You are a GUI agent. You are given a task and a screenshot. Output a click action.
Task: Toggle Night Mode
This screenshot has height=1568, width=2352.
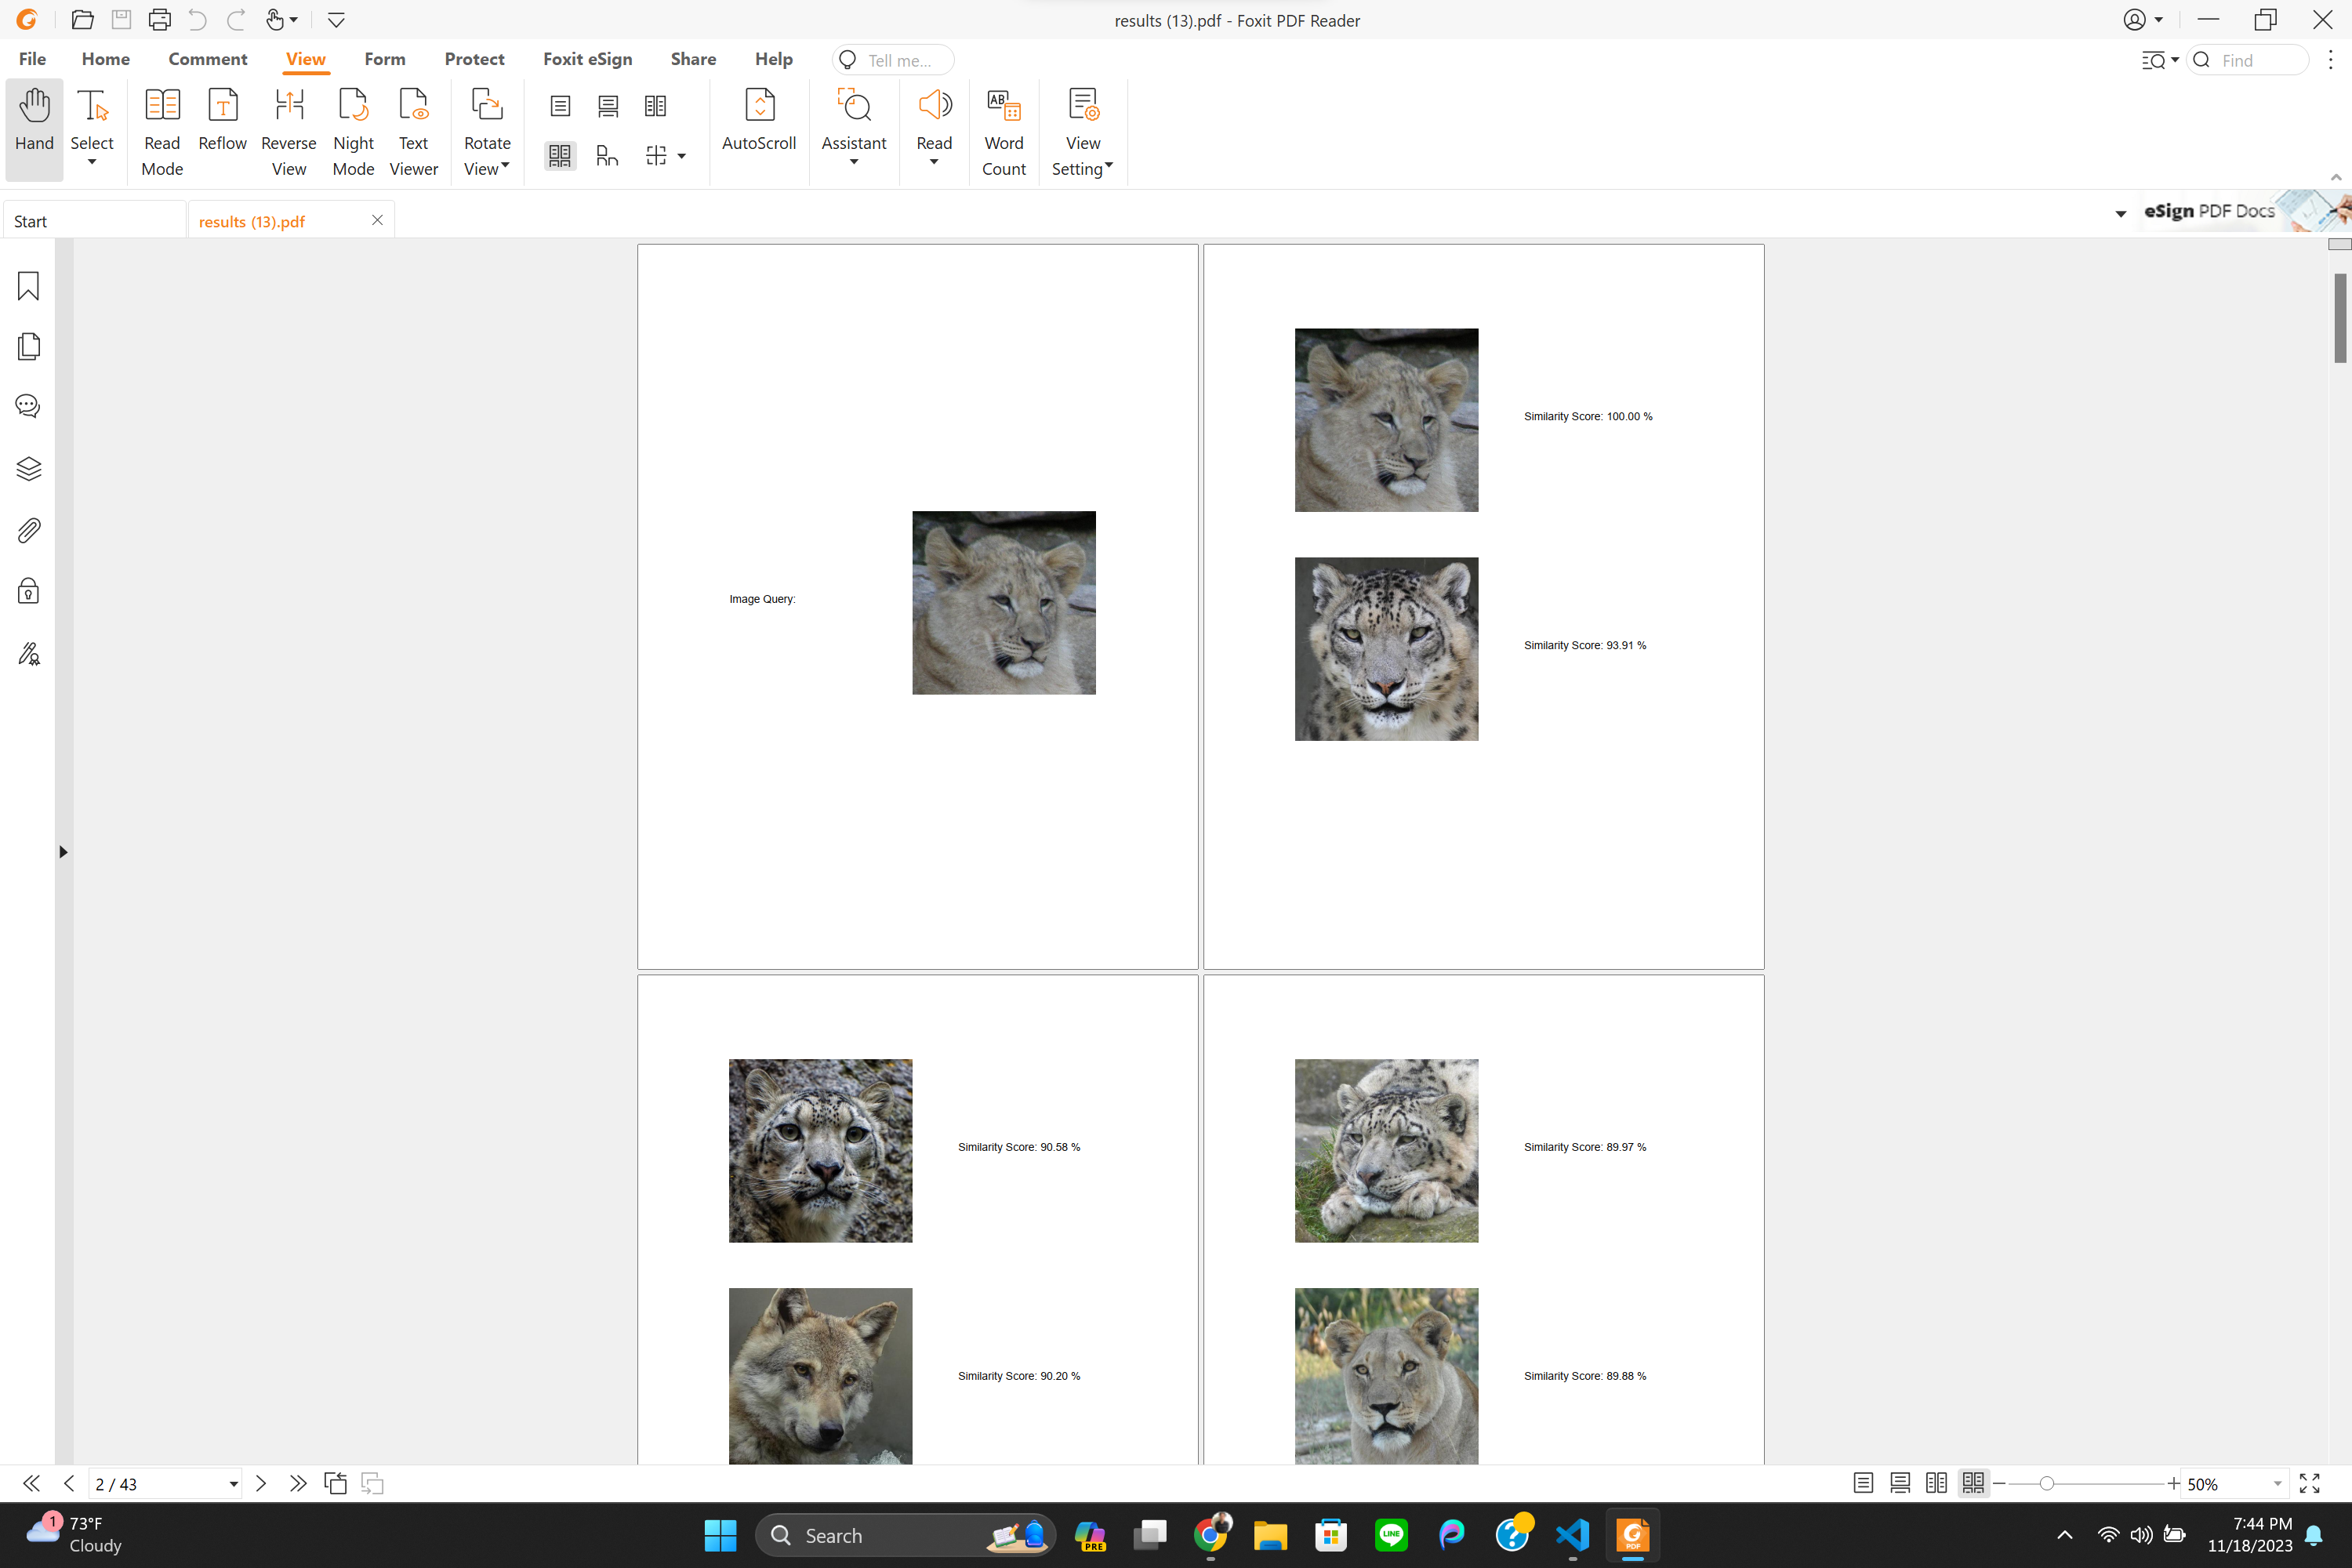pos(353,131)
